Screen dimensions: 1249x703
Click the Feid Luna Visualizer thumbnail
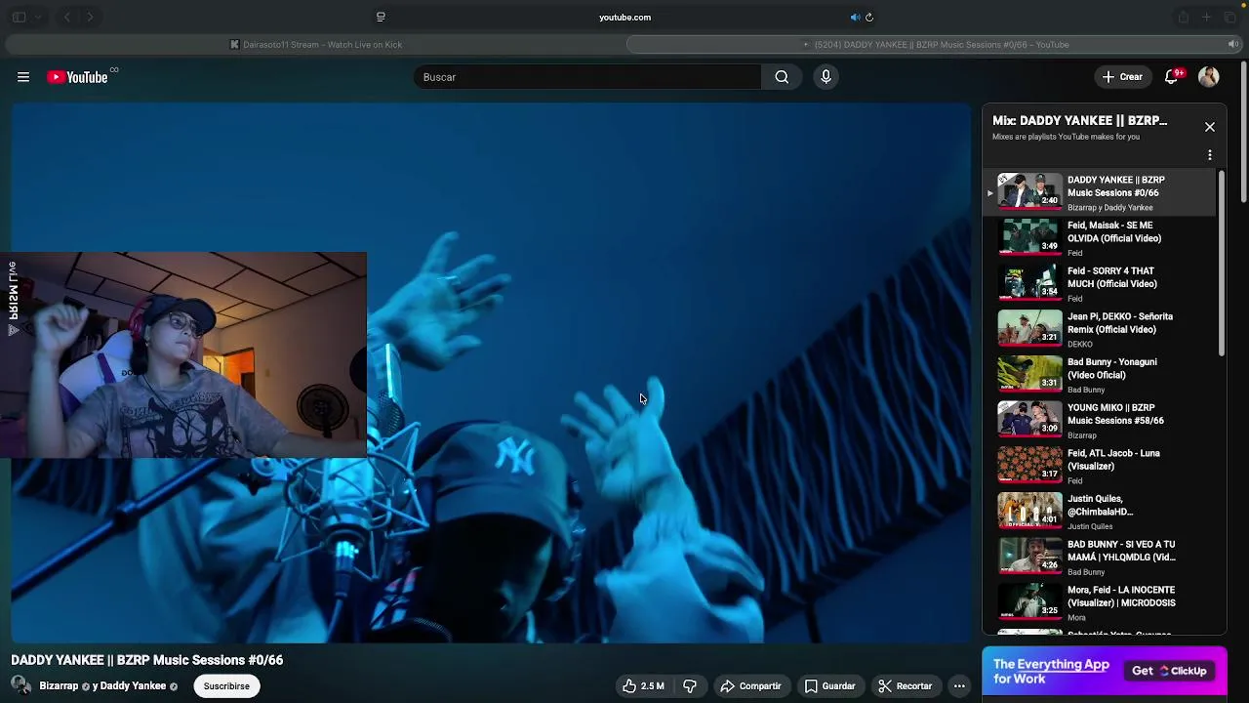point(1029,464)
